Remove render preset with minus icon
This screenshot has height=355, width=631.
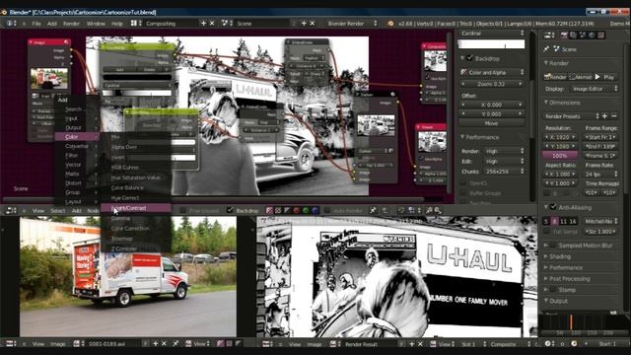click(x=613, y=116)
